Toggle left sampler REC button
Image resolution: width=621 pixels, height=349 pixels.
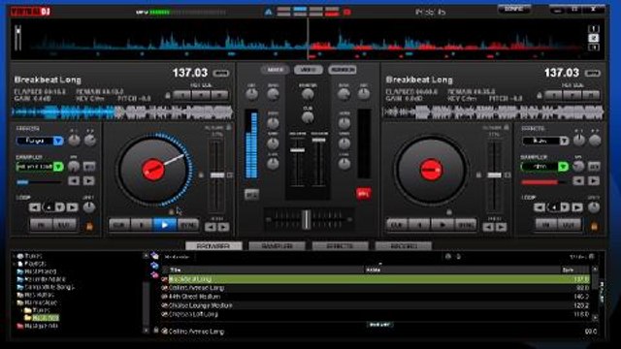coord(89,167)
